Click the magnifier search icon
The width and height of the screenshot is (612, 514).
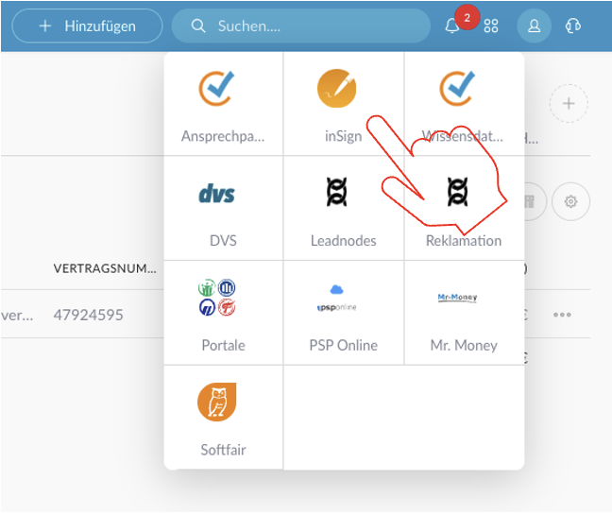[198, 26]
